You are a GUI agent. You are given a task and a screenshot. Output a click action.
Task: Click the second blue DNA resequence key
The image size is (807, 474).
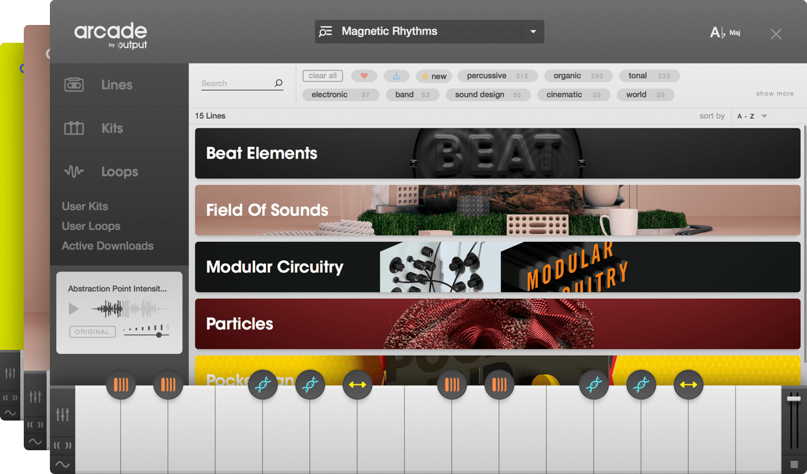310,385
